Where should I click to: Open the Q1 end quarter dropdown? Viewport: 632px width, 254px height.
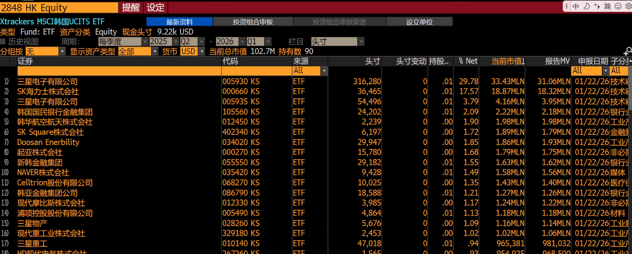[259, 42]
